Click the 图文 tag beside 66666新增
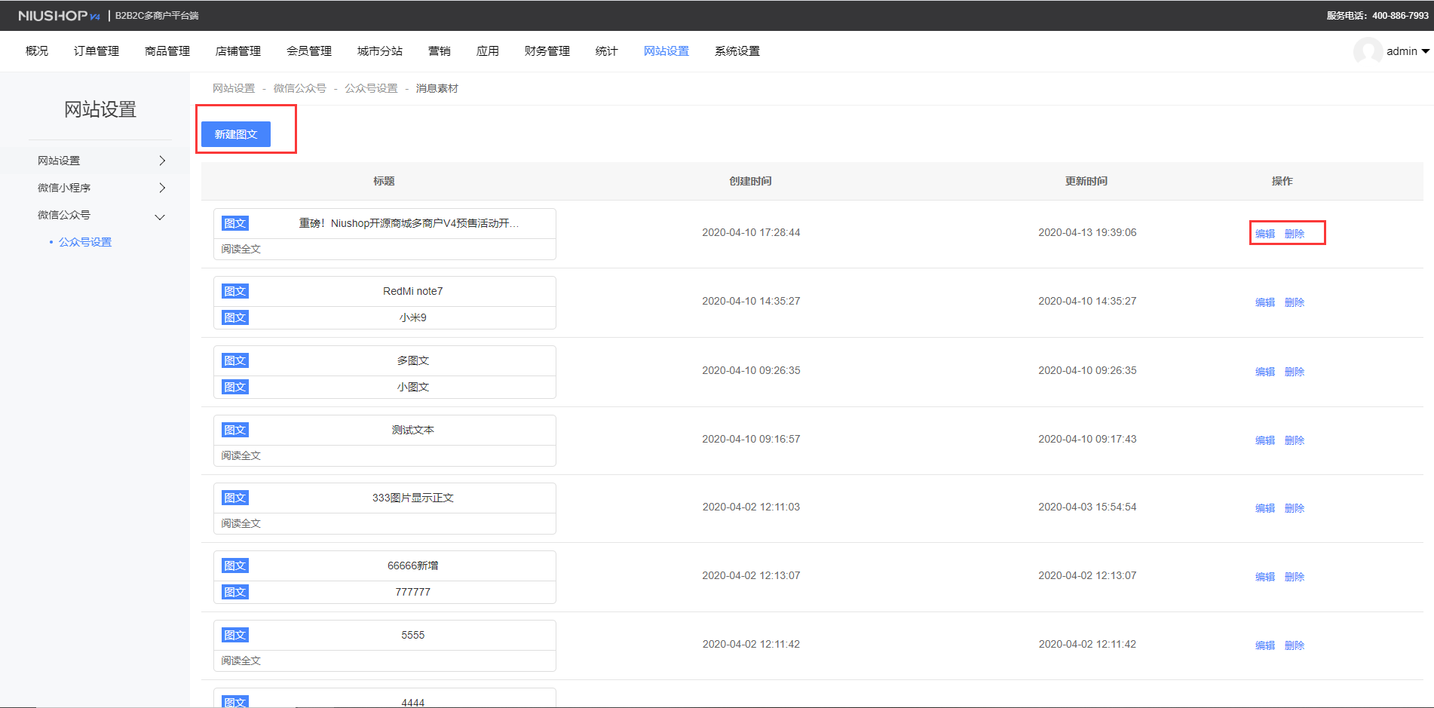Viewport: 1434px width, 708px height. 235,565
